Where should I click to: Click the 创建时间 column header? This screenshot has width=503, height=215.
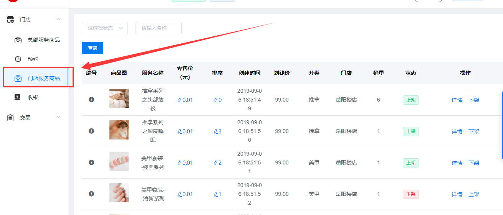point(250,73)
